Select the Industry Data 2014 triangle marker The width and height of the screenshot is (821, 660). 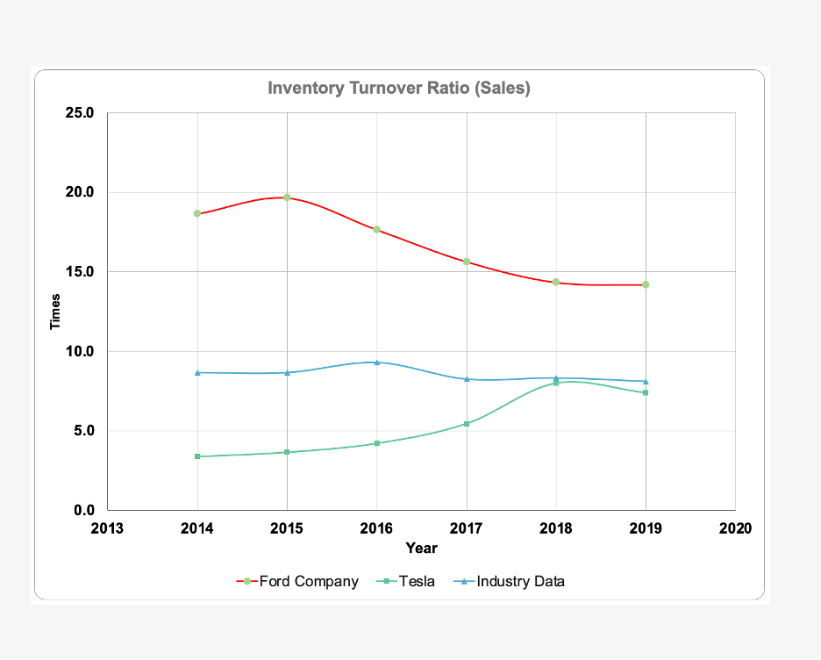click(x=196, y=372)
